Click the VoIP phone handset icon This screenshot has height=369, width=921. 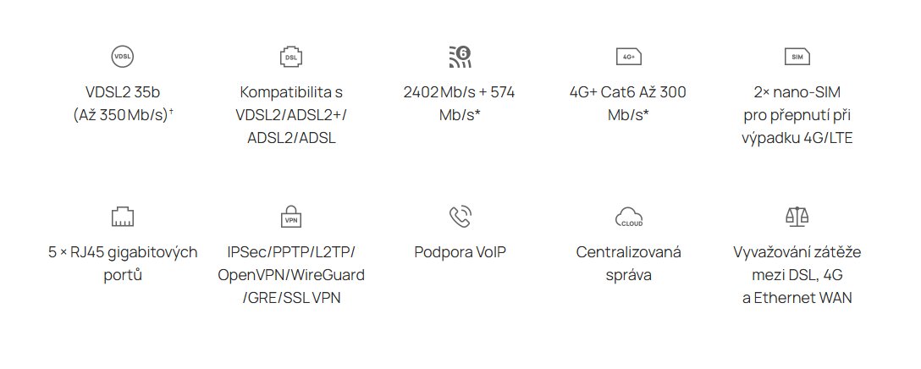[x=460, y=217]
